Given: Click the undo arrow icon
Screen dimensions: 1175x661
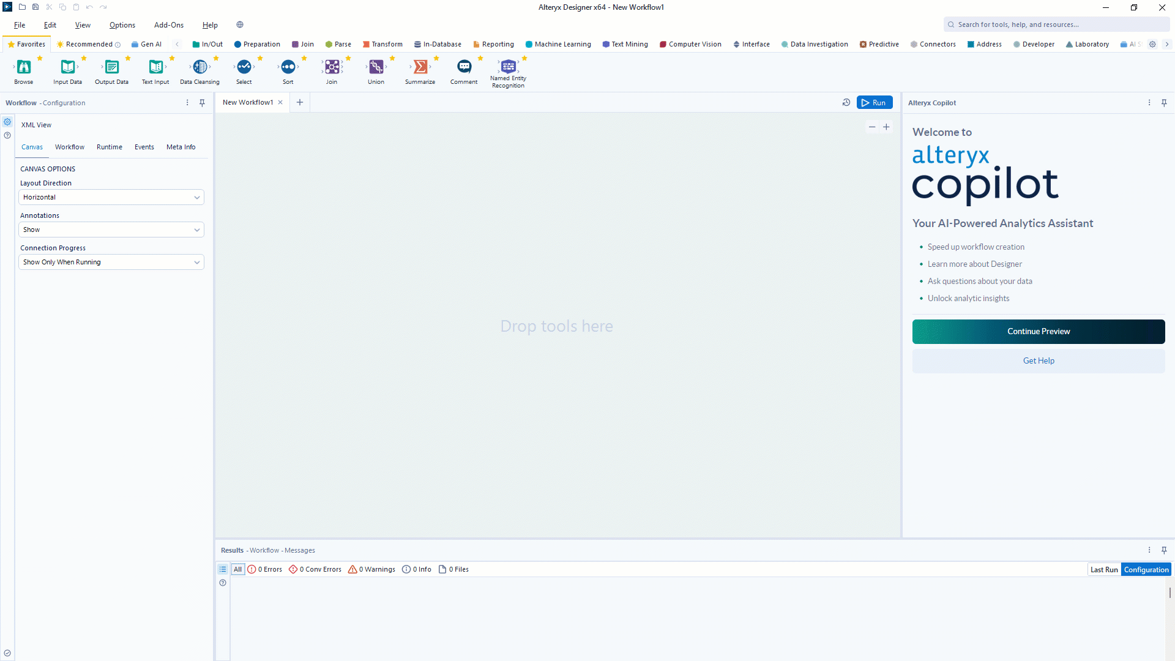Looking at the screenshot, I should tap(89, 7).
